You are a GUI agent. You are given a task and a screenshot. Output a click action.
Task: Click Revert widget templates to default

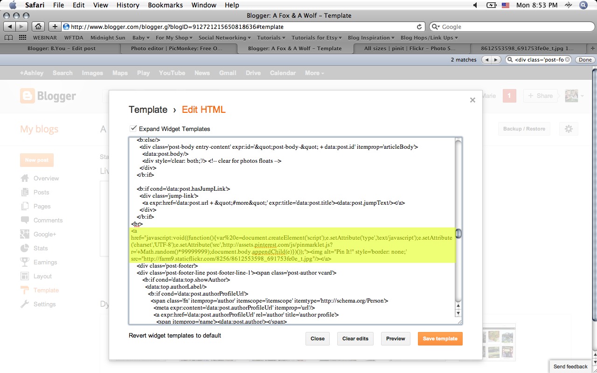(174, 335)
